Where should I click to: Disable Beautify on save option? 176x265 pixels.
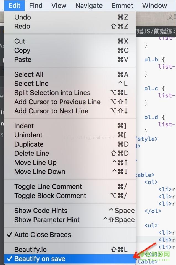[40, 259]
